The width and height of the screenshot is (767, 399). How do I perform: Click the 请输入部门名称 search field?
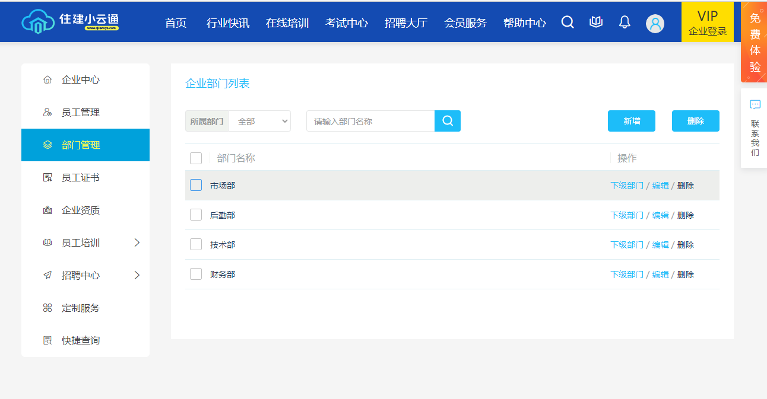(370, 121)
